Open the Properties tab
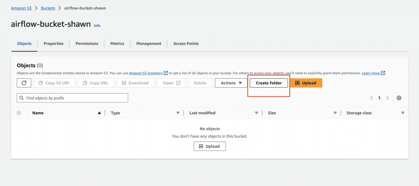 click(x=54, y=43)
